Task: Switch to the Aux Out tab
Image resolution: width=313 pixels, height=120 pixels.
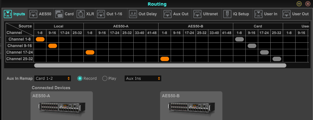Action: (177, 14)
